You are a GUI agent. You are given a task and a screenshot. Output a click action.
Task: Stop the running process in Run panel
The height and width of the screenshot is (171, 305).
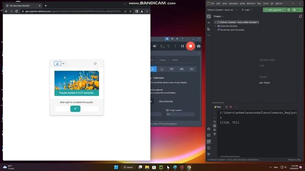(x=231, y=107)
